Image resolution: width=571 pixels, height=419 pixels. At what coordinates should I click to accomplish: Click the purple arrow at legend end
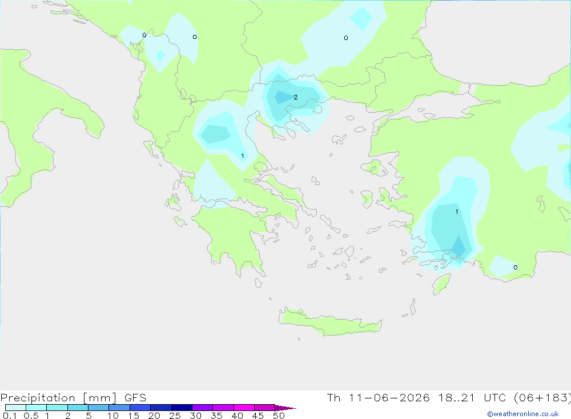pyautogui.click(x=285, y=408)
